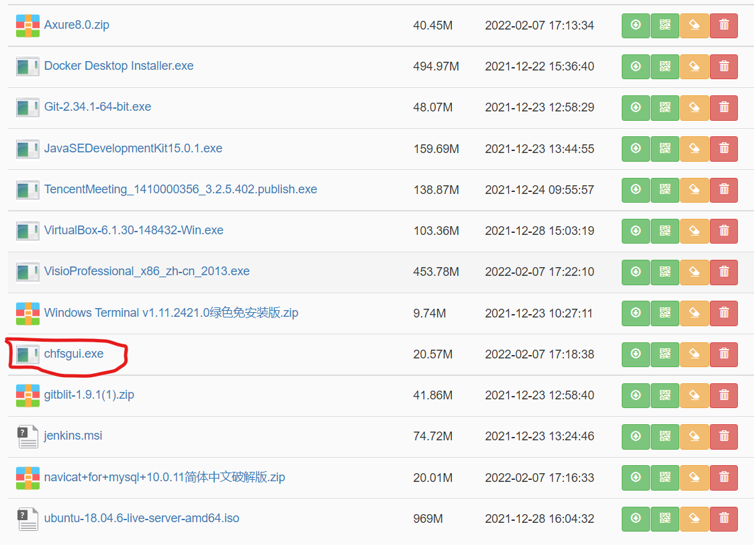The width and height of the screenshot is (754, 545).
Task: Delete the TencentMeeting exe with the trash icon
Action: tap(724, 190)
